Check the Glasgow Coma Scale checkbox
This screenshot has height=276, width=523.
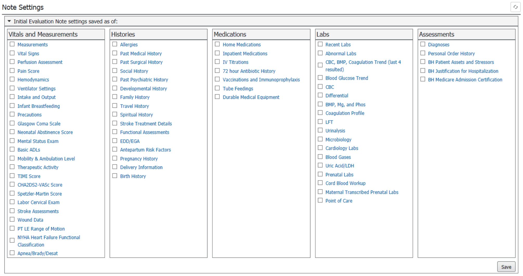tap(12, 123)
